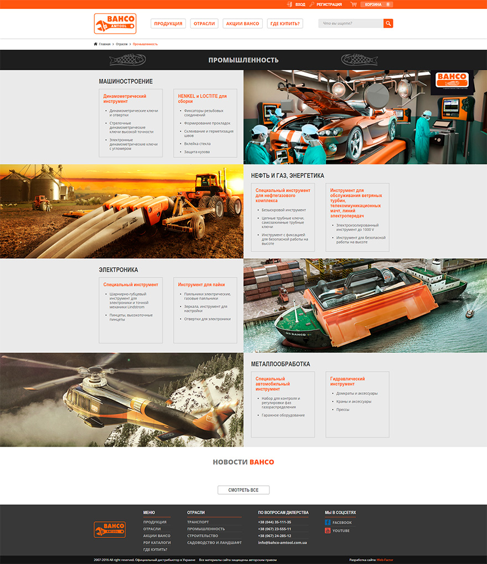Select Паяльники электрические, газовые паяльники
Image resolution: width=487 pixels, height=564 pixels.
pyautogui.click(x=208, y=296)
